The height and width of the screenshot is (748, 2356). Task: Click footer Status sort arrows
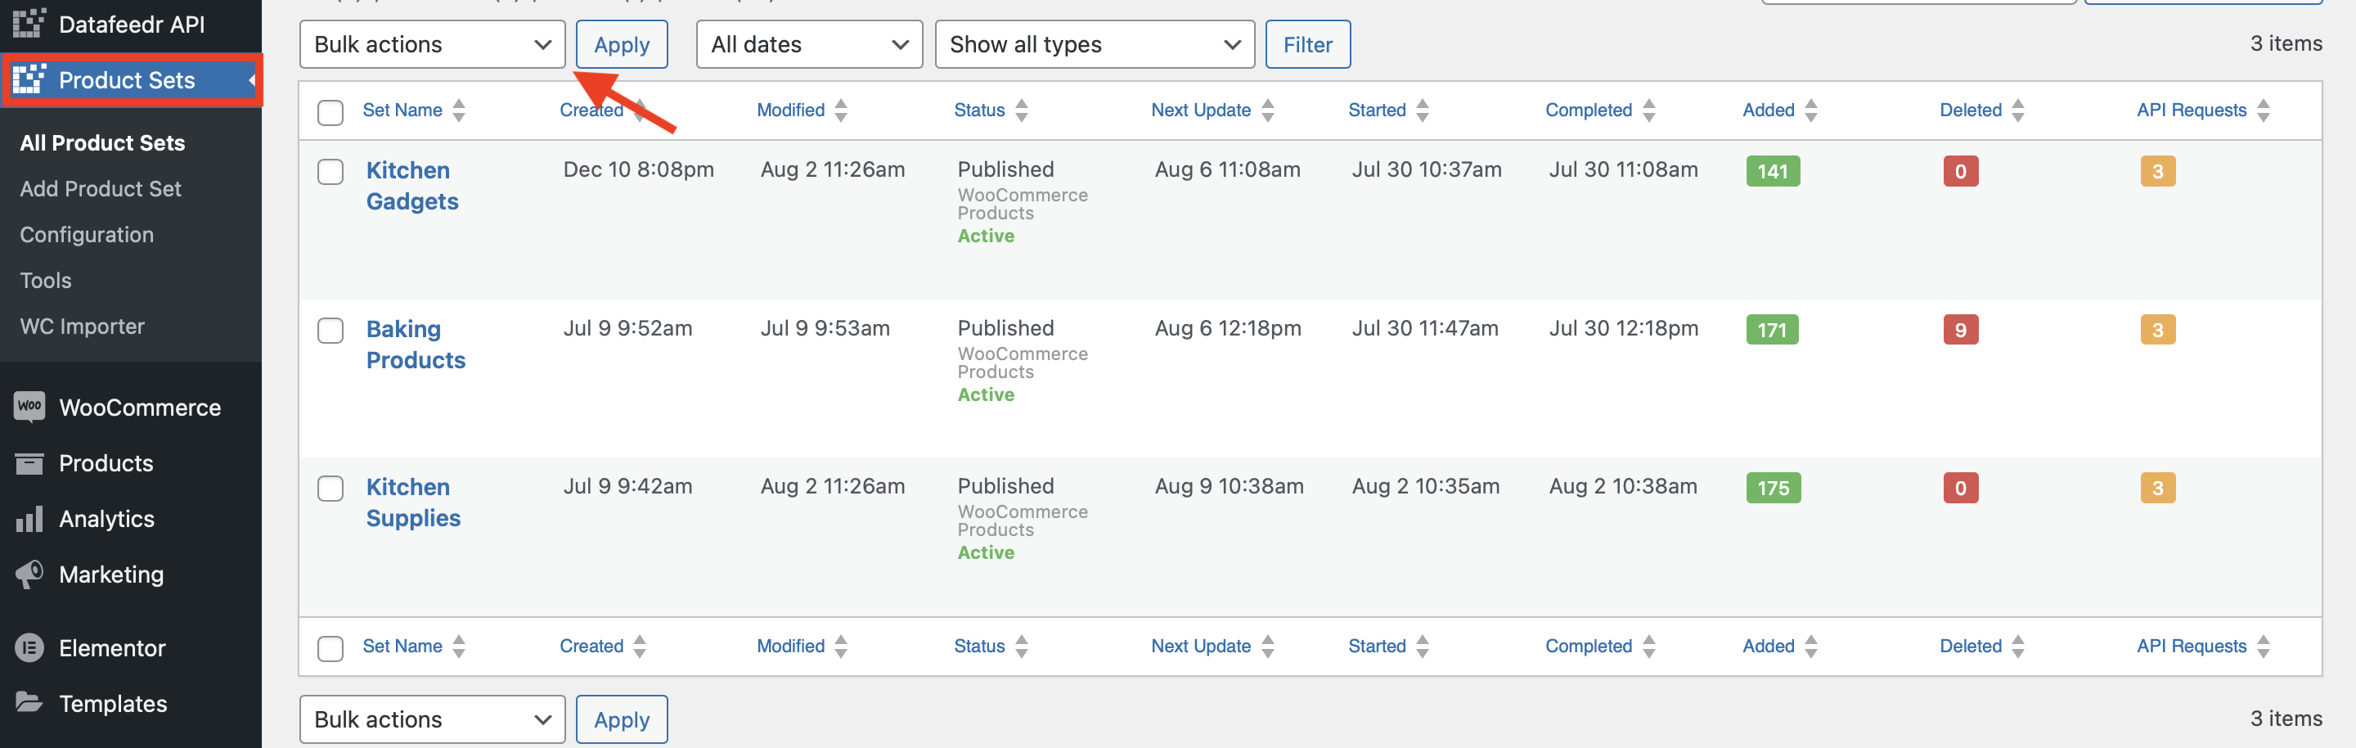(x=1022, y=646)
